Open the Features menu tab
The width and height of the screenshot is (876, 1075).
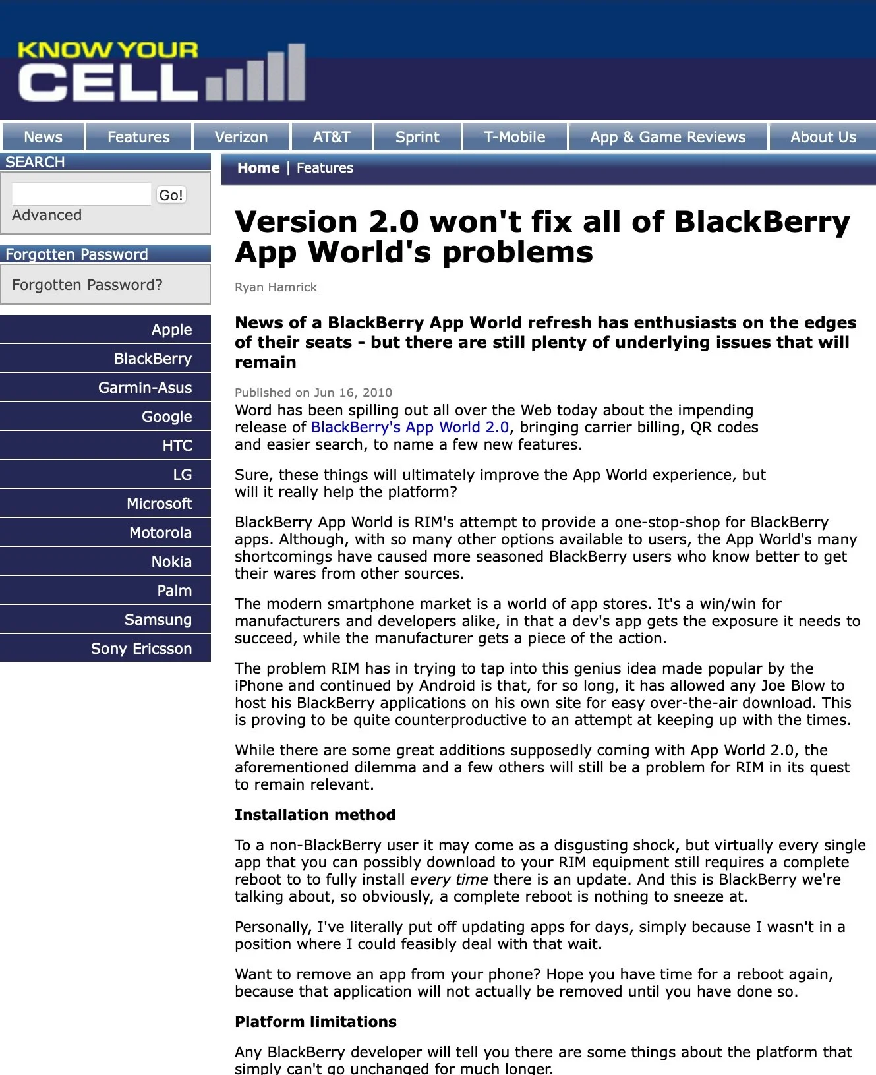coord(138,137)
